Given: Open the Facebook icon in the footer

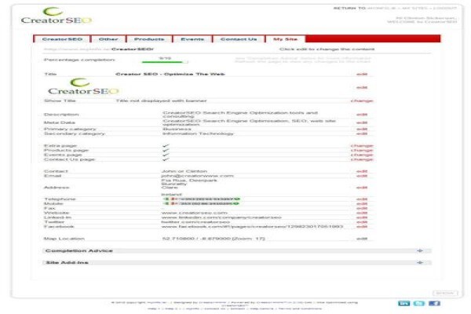Looking at the screenshot, I should (x=434, y=303).
